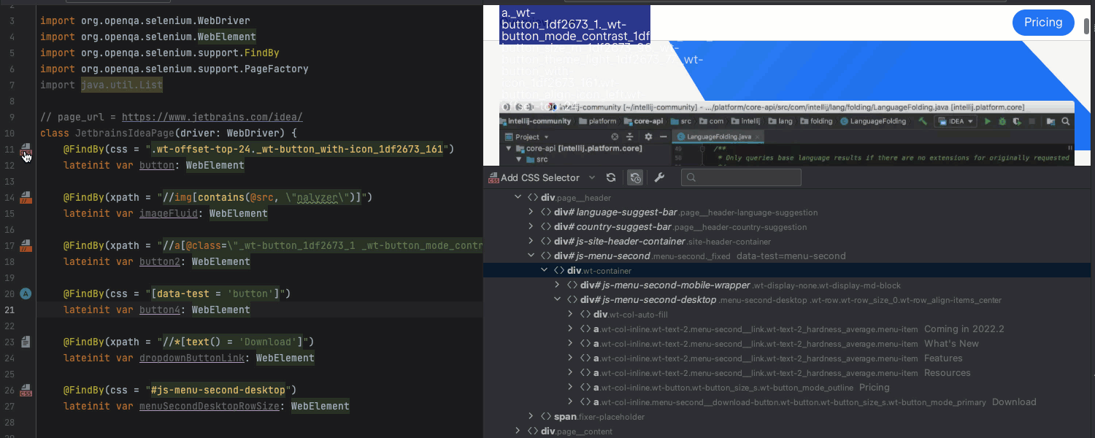Click the CSS gutter icon on line 26

click(26, 390)
